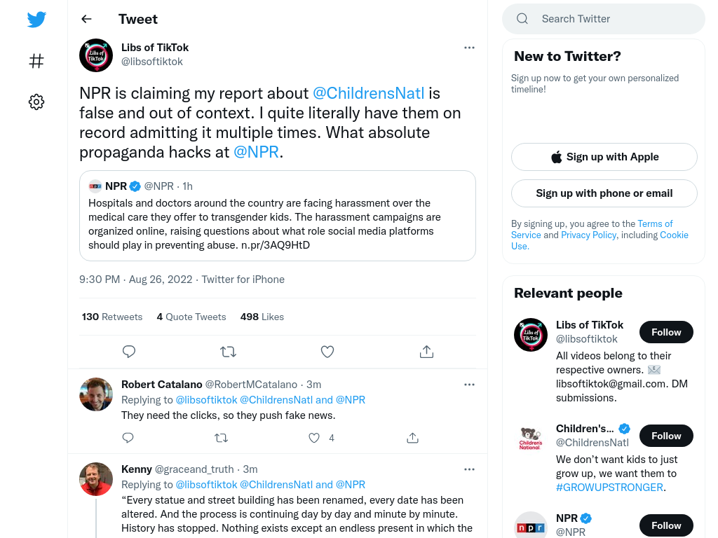Open more options on Robert Catalano's reply

coord(469,385)
